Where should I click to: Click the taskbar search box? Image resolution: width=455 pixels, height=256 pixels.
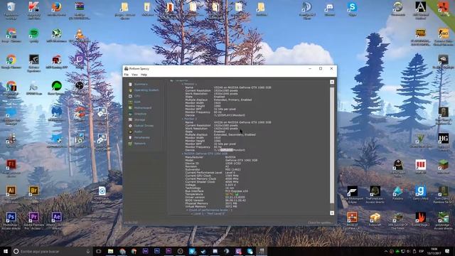pyautogui.click(x=52, y=251)
